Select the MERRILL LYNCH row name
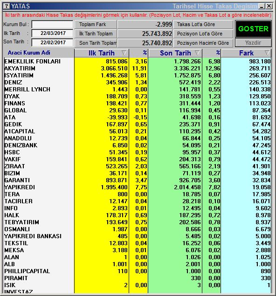Viewport: 276px width, 296px height. click(x=28, y=89)
